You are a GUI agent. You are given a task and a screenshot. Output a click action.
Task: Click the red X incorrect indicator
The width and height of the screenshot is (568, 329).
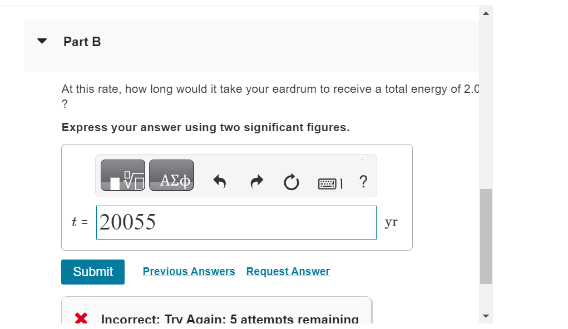pyautogui.click(x=81, y=318)
